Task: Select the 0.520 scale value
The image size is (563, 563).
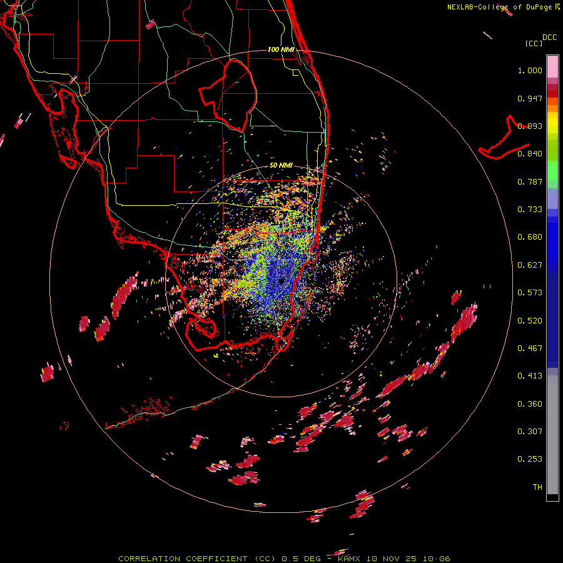Action: click(530, 321)
